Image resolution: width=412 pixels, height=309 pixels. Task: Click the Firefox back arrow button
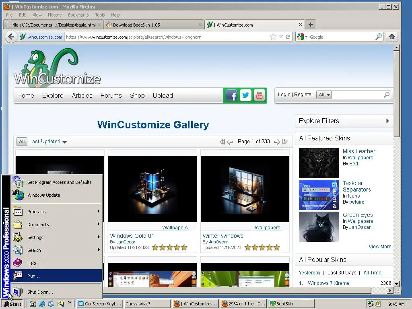11,37
